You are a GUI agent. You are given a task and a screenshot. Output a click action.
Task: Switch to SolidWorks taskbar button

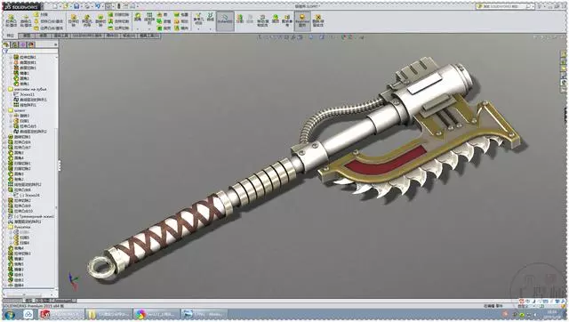(x=61, y=314)
